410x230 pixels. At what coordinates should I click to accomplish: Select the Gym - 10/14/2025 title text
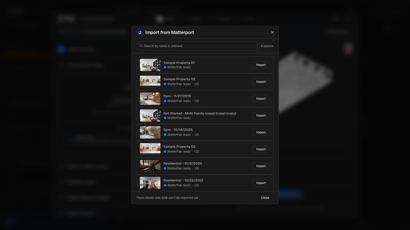pos(178,130)
